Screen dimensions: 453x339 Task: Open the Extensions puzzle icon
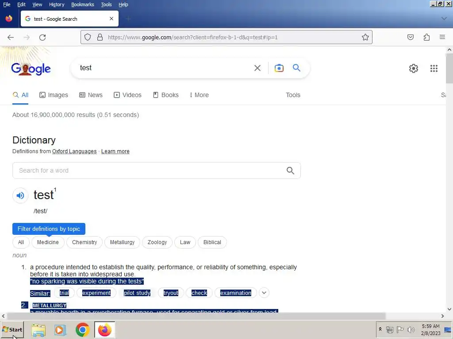coord(427,37)
